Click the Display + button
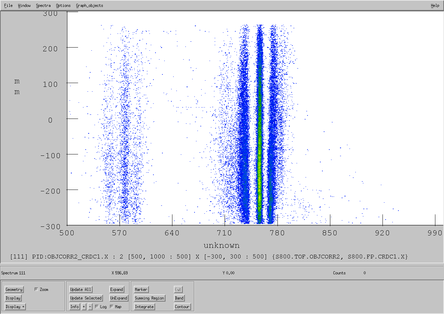444x314 pixels. [15, 307]
